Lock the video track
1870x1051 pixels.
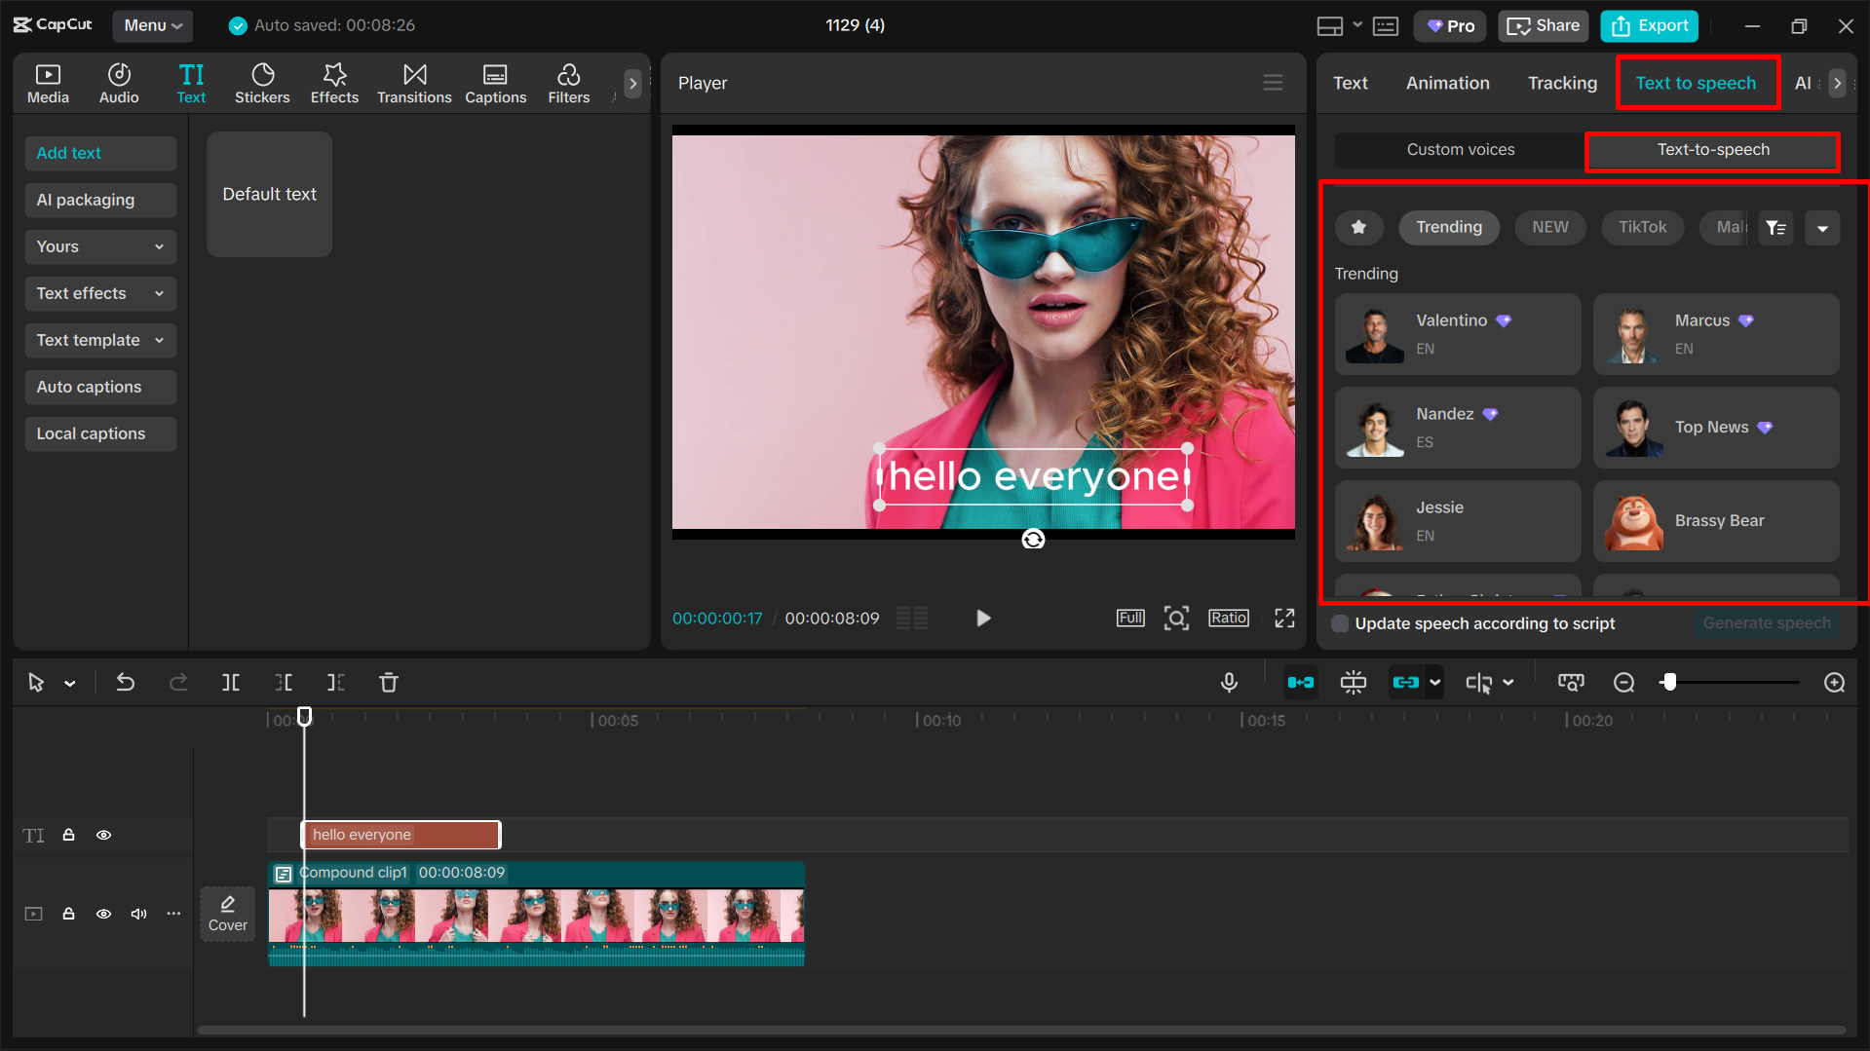69,914
